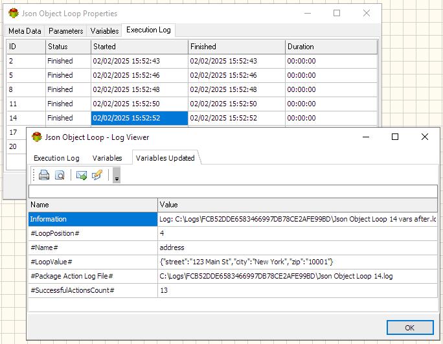Select execution log row with ID 20
This screenshot has height=344, width=443.
tap(16, 146)
